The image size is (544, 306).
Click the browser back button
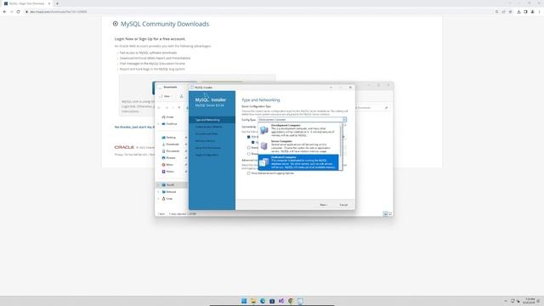[x=4, y=11]
